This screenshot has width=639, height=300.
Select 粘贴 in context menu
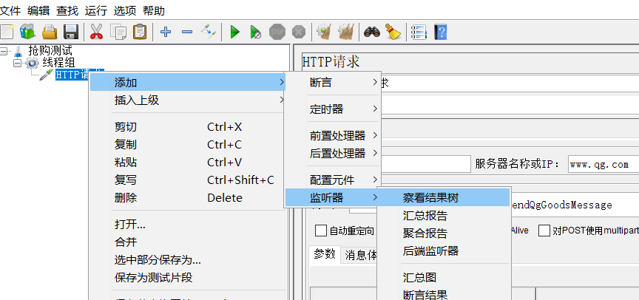point(187,163)
